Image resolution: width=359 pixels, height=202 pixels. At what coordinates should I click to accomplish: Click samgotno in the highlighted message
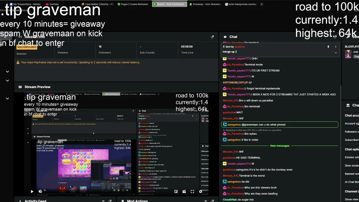(234, 125)
